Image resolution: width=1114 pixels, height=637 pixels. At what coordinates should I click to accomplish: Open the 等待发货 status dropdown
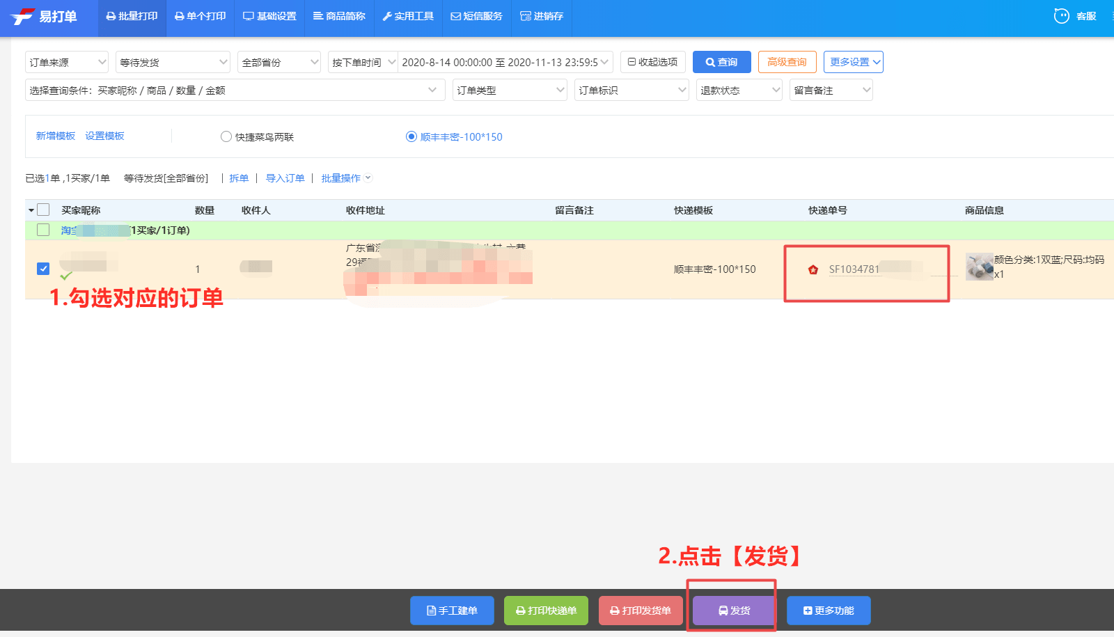tap(173, 62)
